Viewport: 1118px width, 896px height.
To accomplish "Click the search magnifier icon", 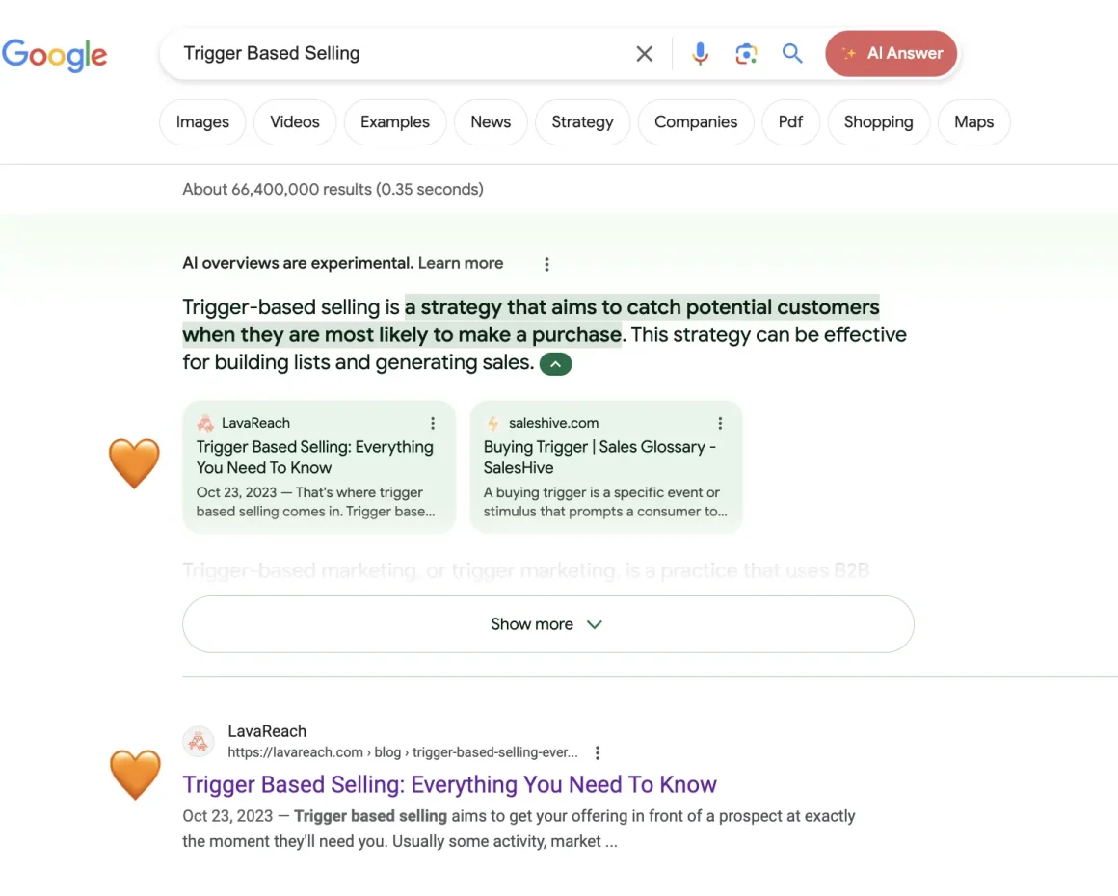I will tap(792, 54).
